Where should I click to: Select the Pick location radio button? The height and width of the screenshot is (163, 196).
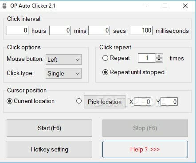tap(79, 101)
